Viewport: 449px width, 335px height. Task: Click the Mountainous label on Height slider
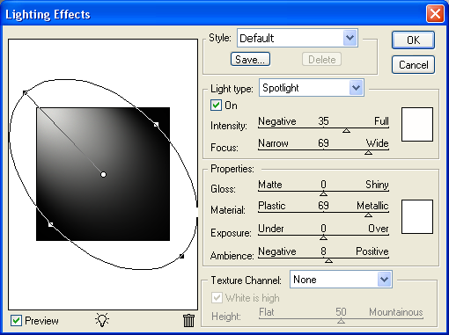pos(396,312)
